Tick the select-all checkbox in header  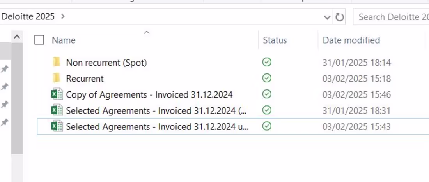39,40
